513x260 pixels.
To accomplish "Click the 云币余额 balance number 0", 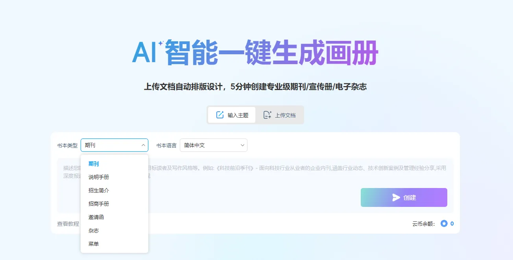I will pos(452,223).
